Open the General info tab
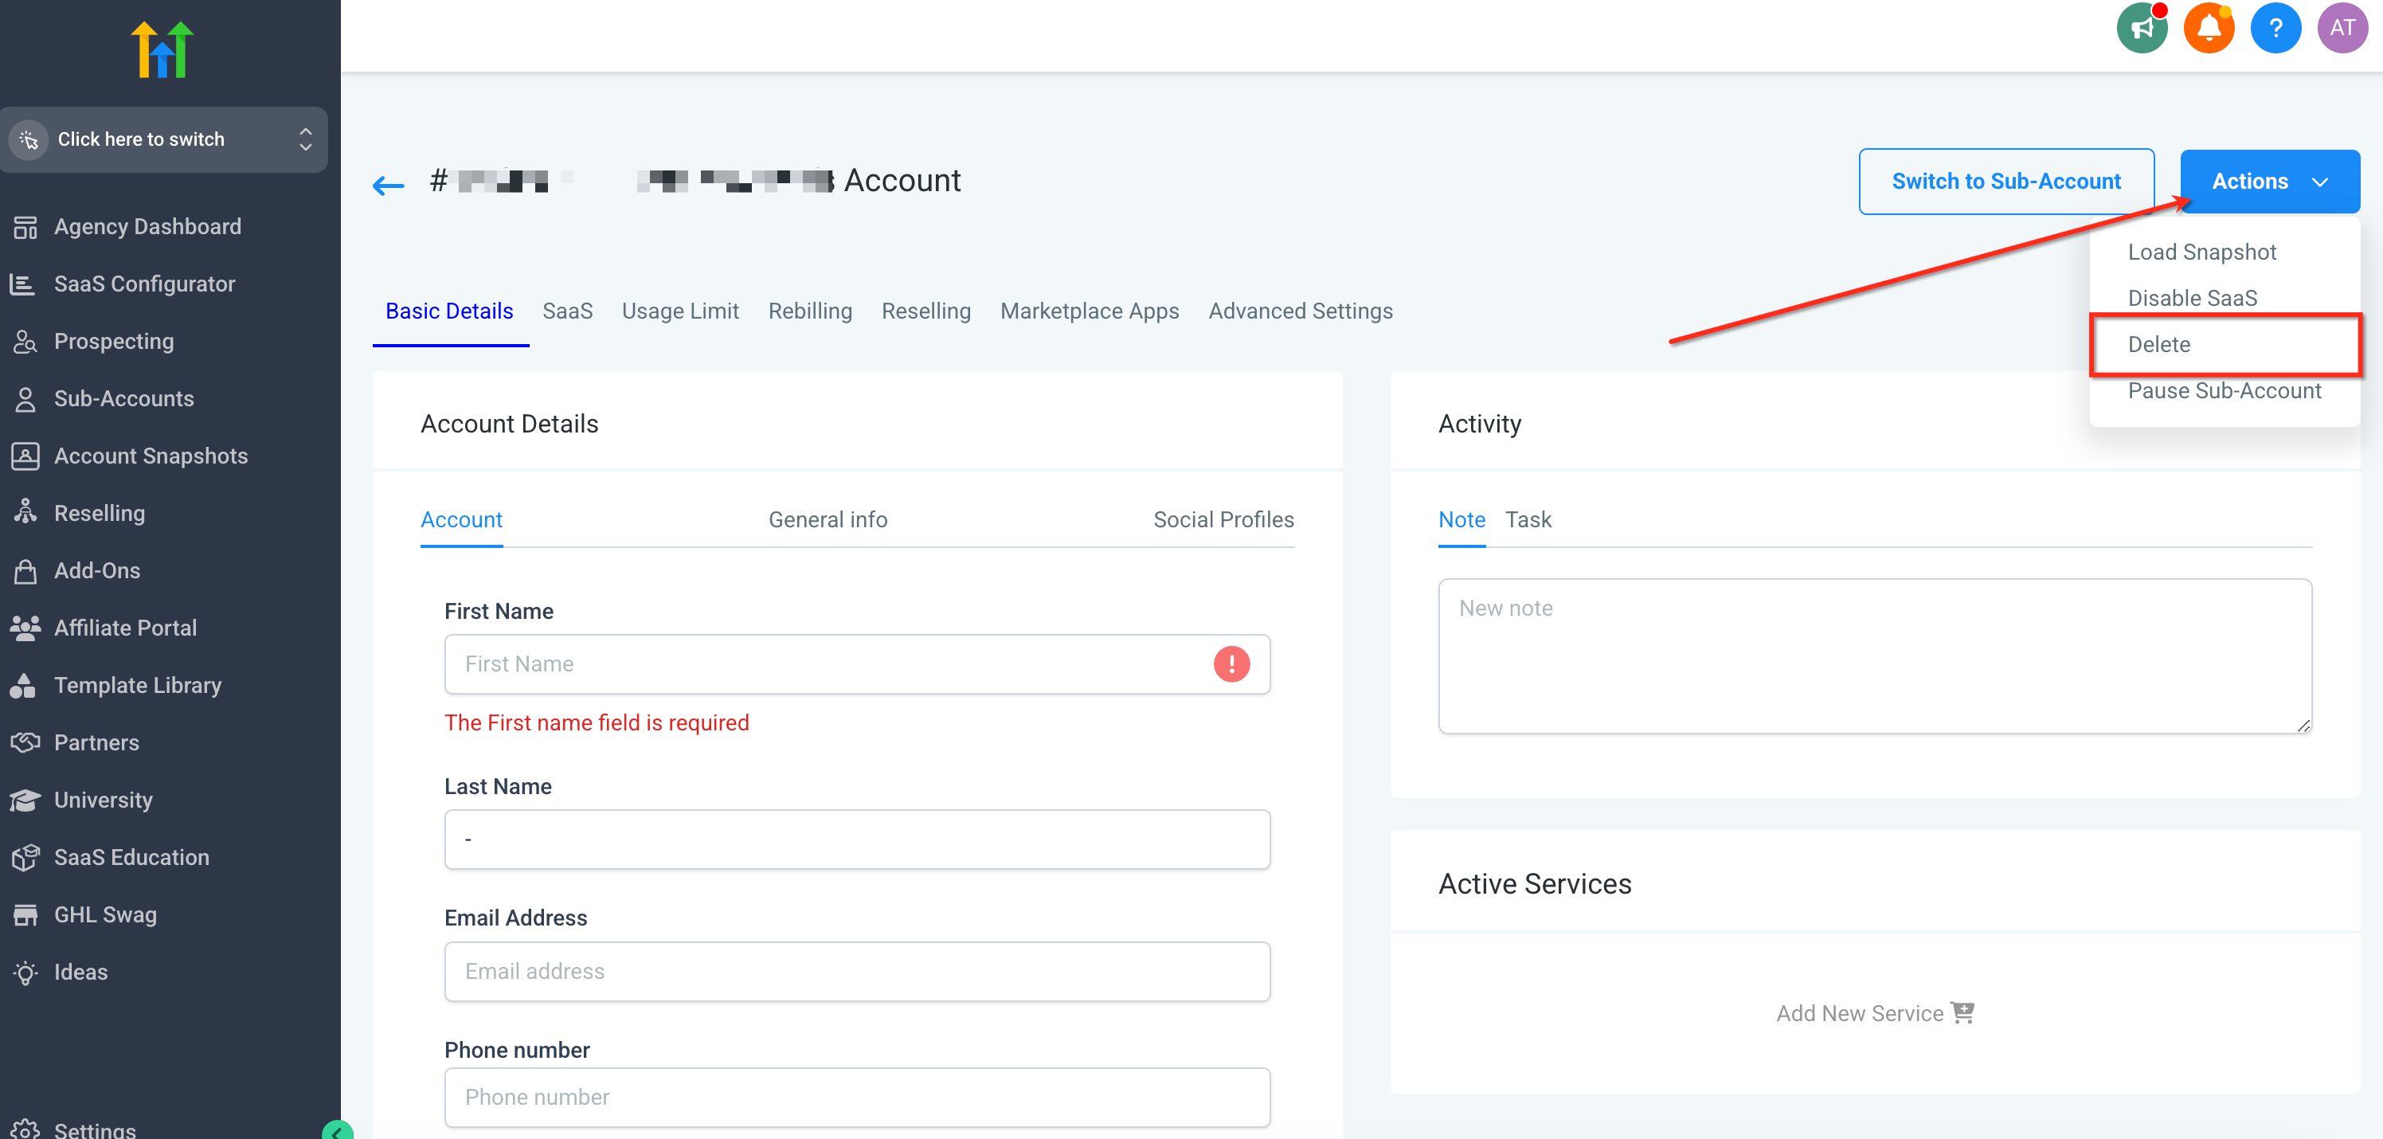The height and width of the screenshot is (1139, 2383). tap(827, 520)
